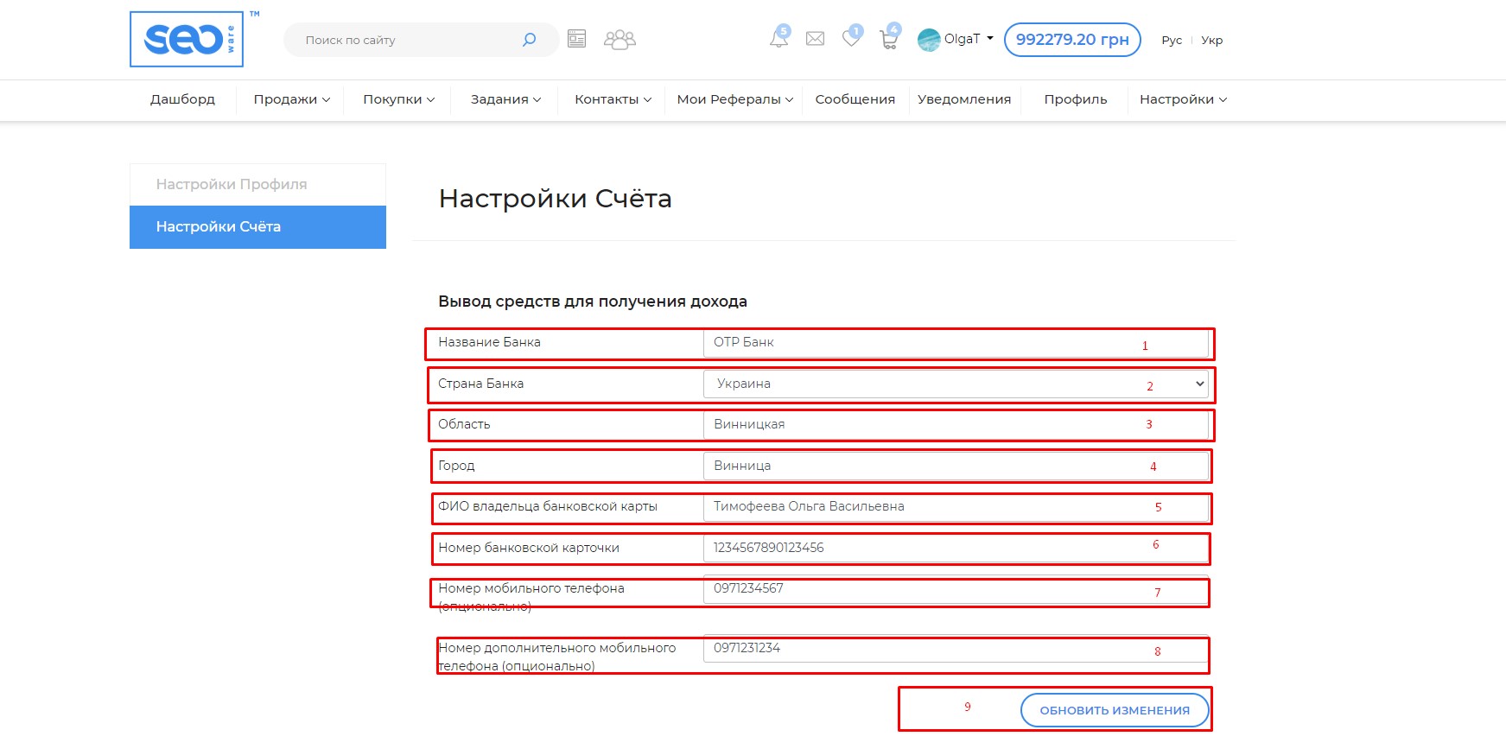This screenshot has width=1506, height=749.
Task: Focus the Номер банковской карточки field
Action: click(955, 548)
